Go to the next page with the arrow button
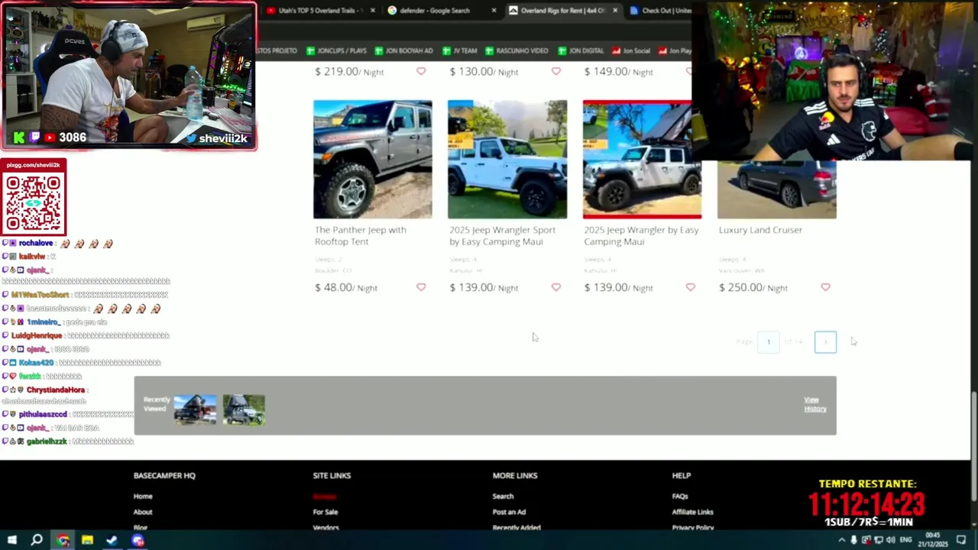Screen dimensions: 978x550 [825, 341]
